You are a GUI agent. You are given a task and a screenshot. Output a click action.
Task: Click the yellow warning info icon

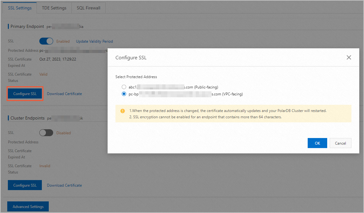tap(123, 111)
